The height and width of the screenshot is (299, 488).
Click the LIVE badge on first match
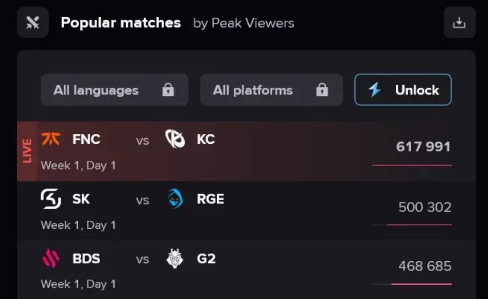27,151
